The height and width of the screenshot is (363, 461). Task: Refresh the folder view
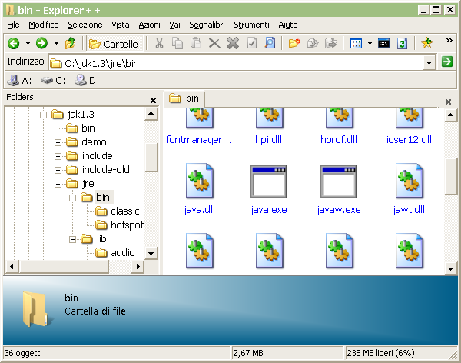pyautogui.click(x=402, y=44)
